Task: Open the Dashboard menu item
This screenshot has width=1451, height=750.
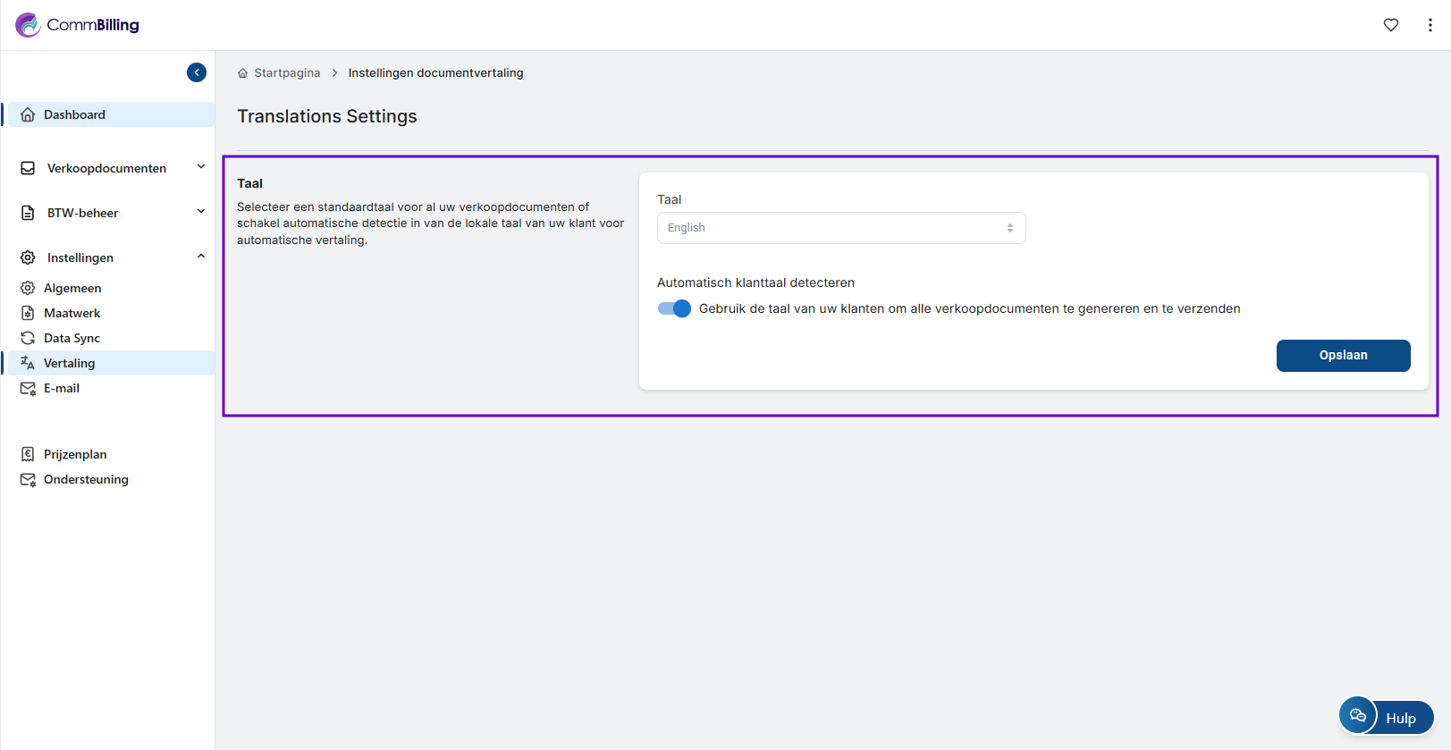Action: [x=74, y=114]
